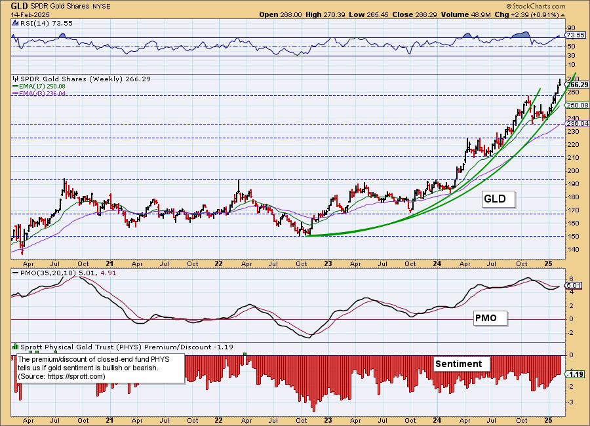This screenshot has height=426, width=590.
Task: Click the histogram icon beside Sprott Physical Gold Trust
Action: click(16, 347)
